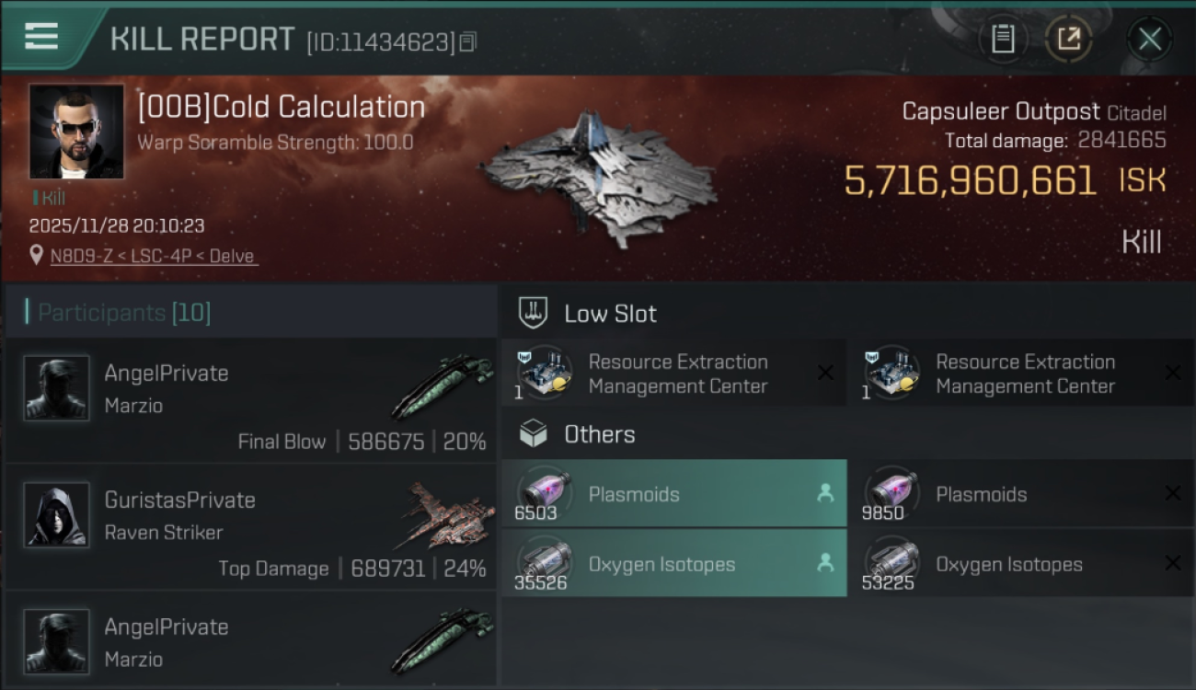Viewport: 1196px width, 690px height.
Task: Share the kill report externally
Action: [1068, 40]
